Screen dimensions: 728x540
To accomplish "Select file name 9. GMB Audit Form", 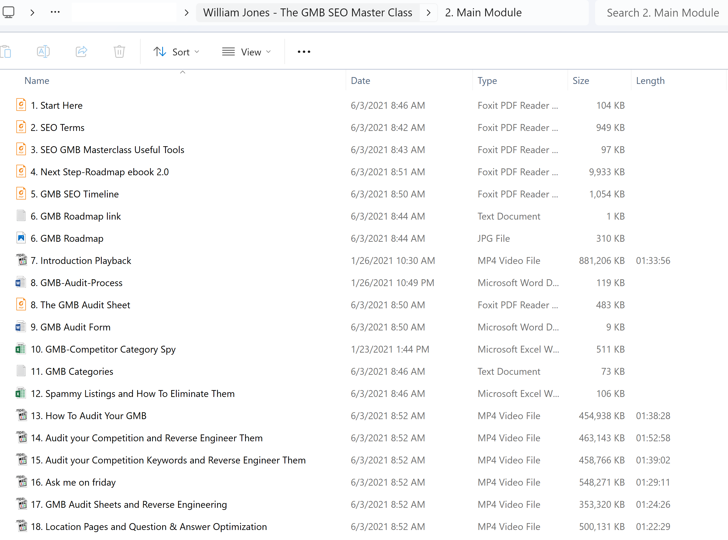I will coord(70,327).
